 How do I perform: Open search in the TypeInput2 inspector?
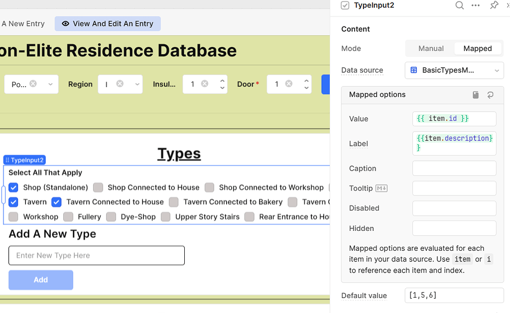tap(459, 5)
